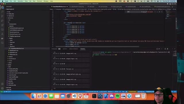Open the Search view in activity bar

[2, 12]
